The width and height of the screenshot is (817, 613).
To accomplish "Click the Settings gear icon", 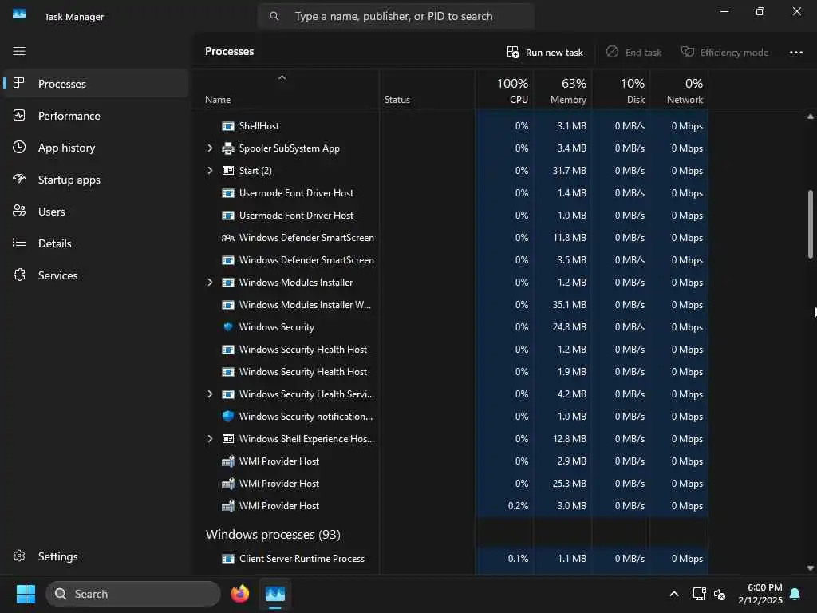I will [x=19, y=556].
